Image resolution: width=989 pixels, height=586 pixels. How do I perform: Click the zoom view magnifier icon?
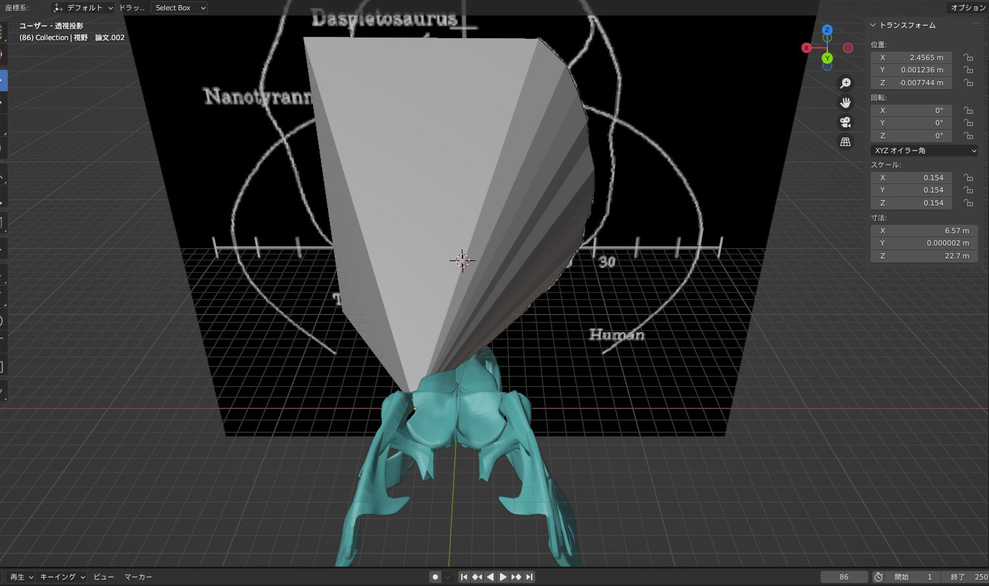point(845,83)
